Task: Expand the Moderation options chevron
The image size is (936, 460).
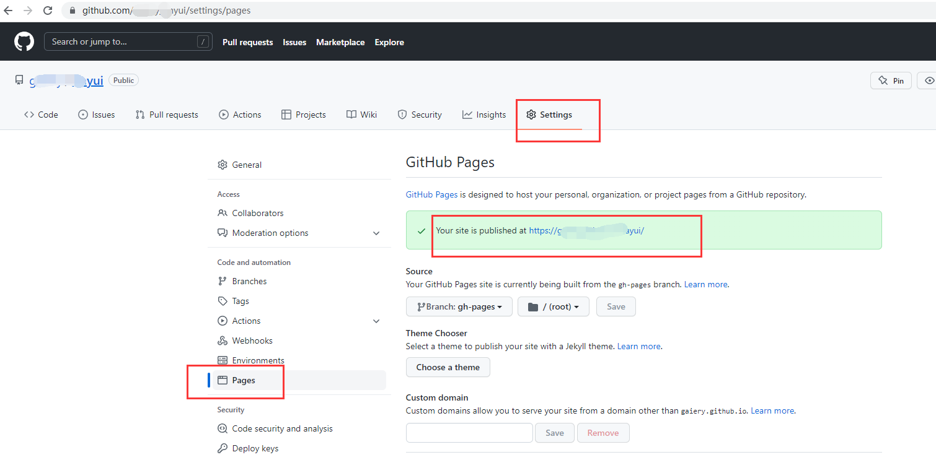Action: pos(376,233)
